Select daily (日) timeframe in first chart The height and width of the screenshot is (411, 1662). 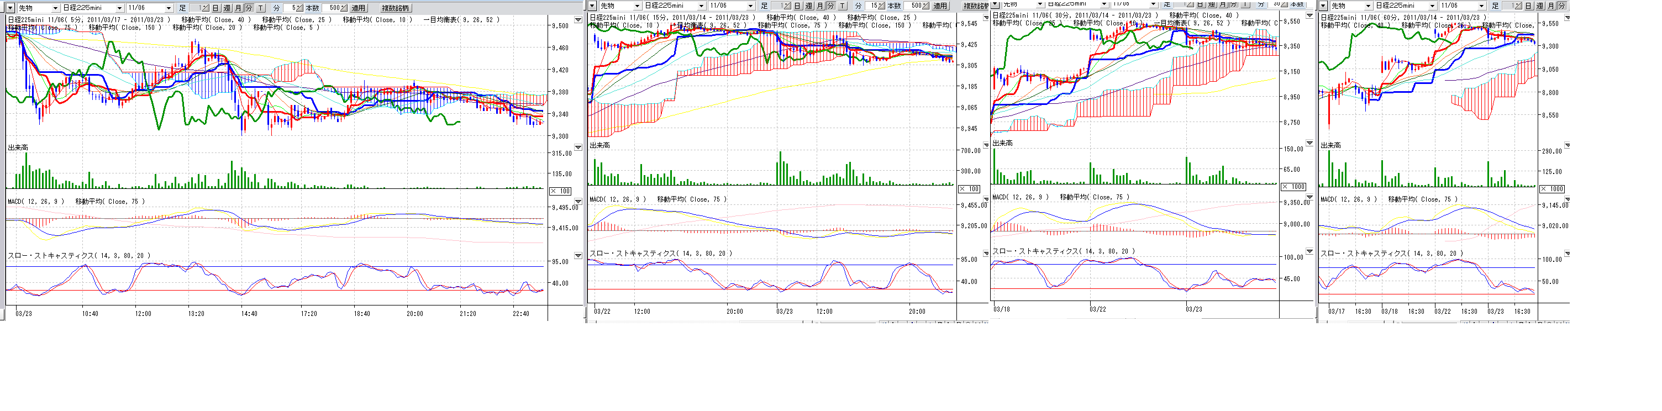coord(215,8)
